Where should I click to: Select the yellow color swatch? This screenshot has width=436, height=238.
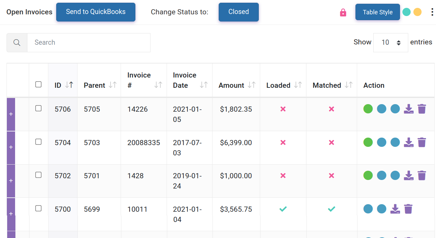pyautogui.click(x=417, y=12)
